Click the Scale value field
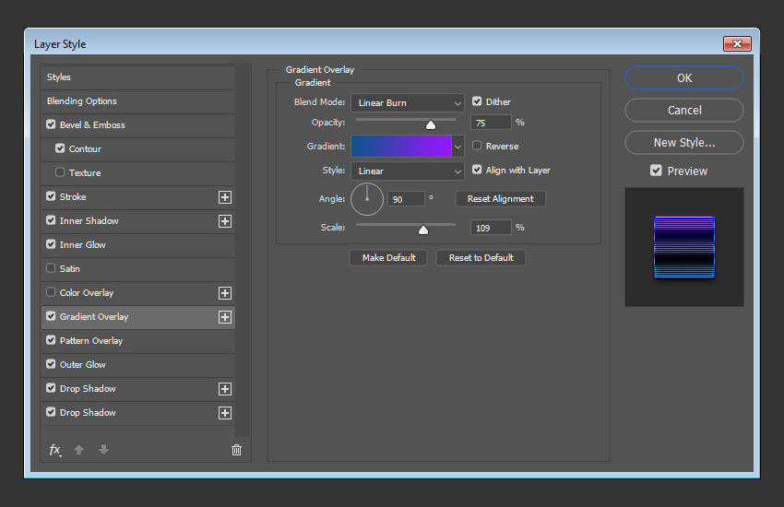The height and width of the screenshot is (507, 784). point(491,228)
